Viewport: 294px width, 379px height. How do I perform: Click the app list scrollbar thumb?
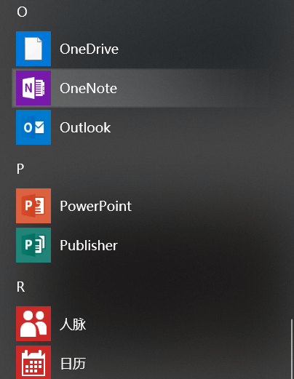pyautogui.click(x=292, y=349)
